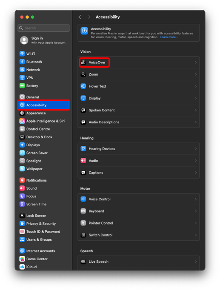Click the Voice Control waveform icon
The width and height of the screenshot is (220, 290).
click(83, 199)
